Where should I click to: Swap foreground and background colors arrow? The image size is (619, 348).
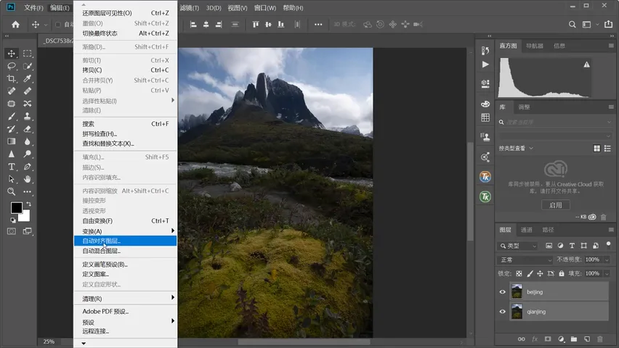[28, 204]
